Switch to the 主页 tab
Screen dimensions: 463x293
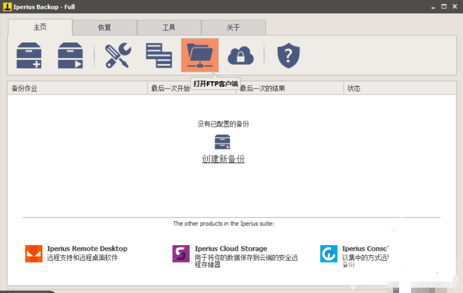coord(40,27)
